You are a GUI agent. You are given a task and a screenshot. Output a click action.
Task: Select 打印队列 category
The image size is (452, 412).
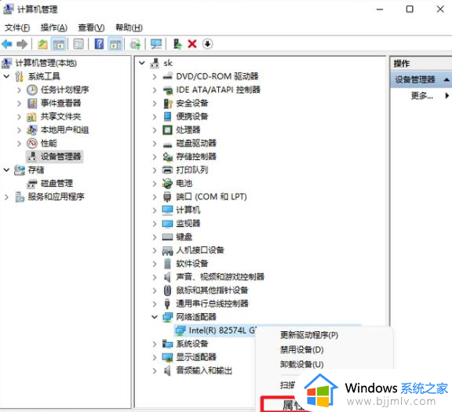click(x=192, y=170)
